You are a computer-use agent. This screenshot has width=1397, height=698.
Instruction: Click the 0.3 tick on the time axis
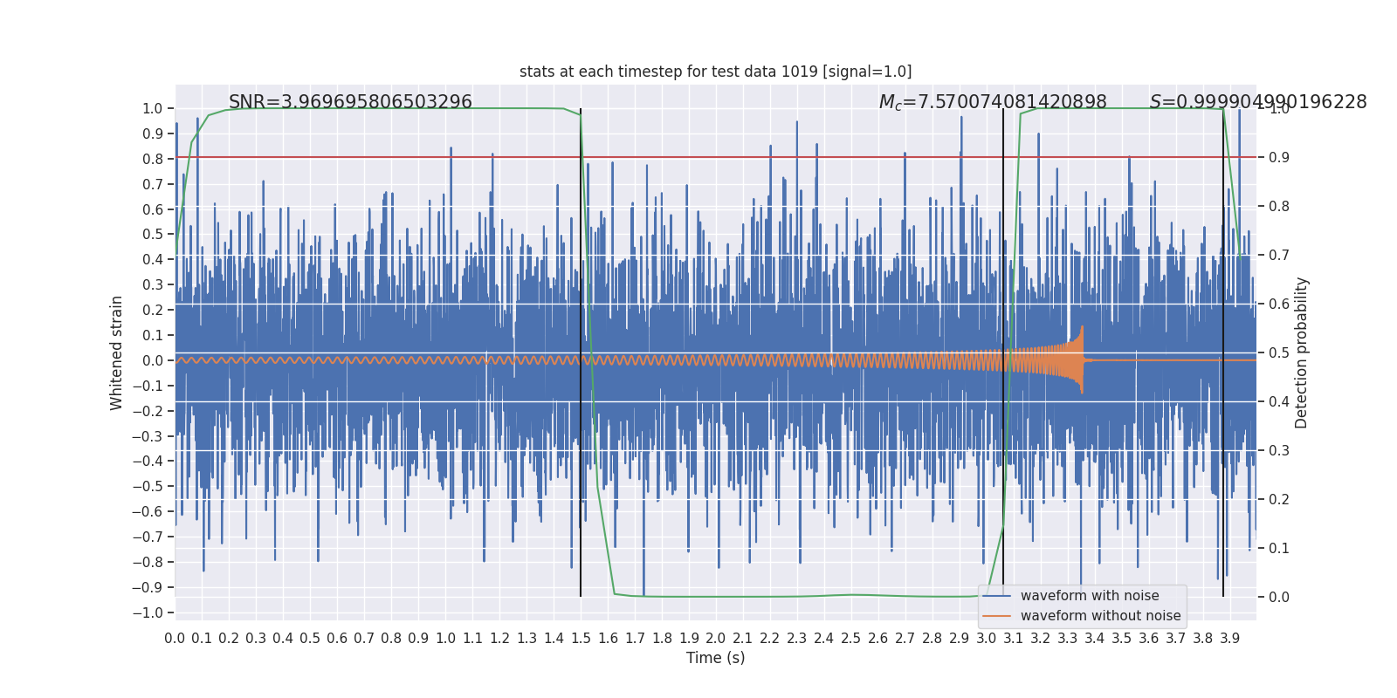[256, 639]
